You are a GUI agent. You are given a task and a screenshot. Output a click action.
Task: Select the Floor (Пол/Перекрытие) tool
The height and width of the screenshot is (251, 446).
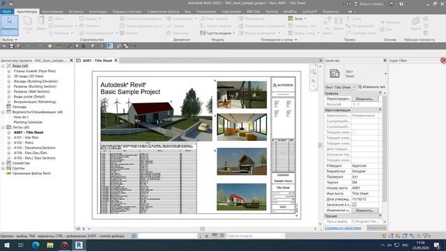click(96, 33)
